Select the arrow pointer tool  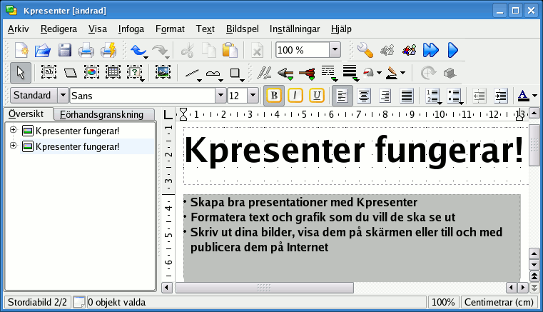point(21,72)
